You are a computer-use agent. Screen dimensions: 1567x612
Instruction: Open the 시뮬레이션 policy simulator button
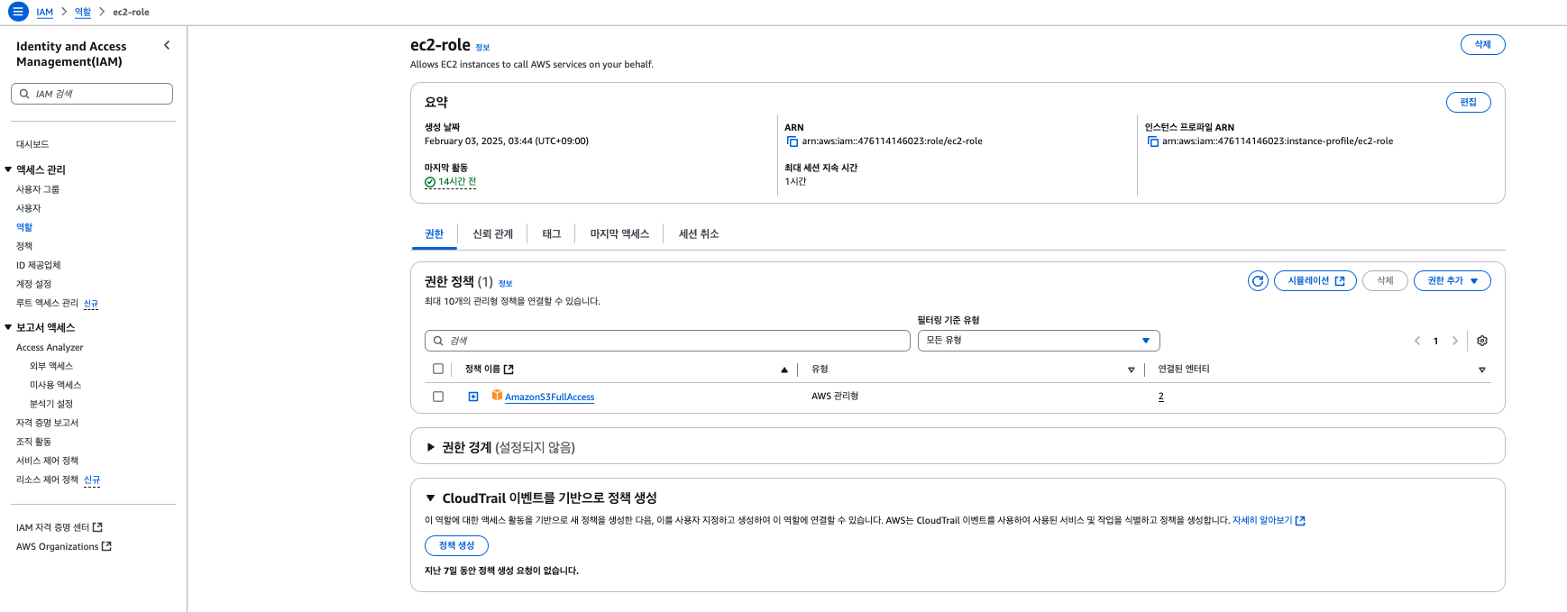click(1315, 281)
